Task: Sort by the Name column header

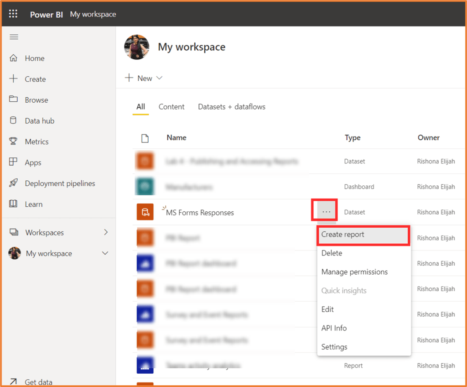Action: (176, 137)
